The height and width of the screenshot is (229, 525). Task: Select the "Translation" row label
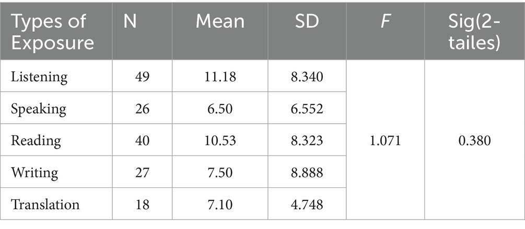point(45,205)
